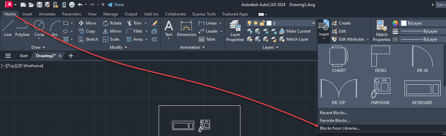The width and height of the screenshot is (446, 136).
Task: Switch to the Insert ribbon tab
Action: [x=27, y=14]
